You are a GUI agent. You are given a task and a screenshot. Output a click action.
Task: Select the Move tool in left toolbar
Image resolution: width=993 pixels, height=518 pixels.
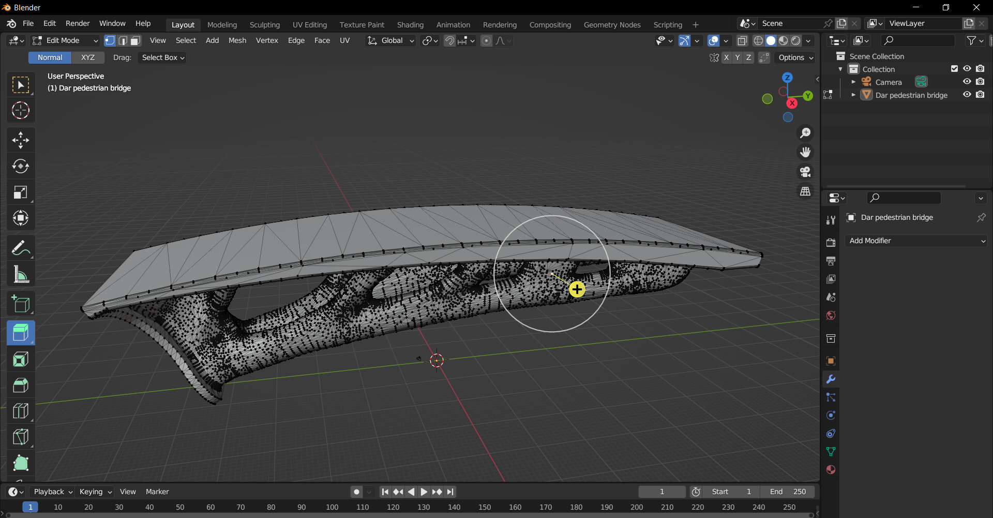click(21, 140)
